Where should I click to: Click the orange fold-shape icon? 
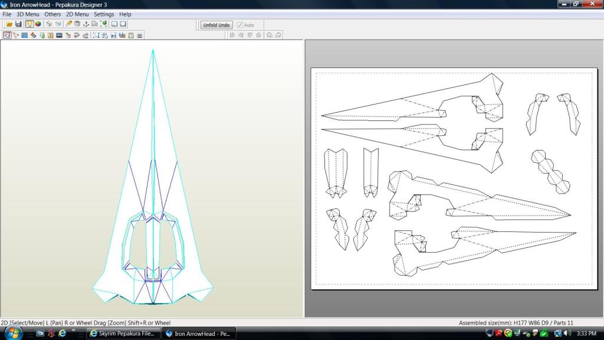(x=51, y=35)
